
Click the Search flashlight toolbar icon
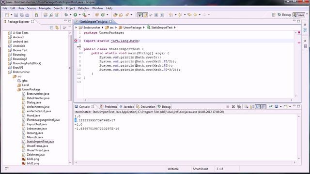click(x=127, y=15)
